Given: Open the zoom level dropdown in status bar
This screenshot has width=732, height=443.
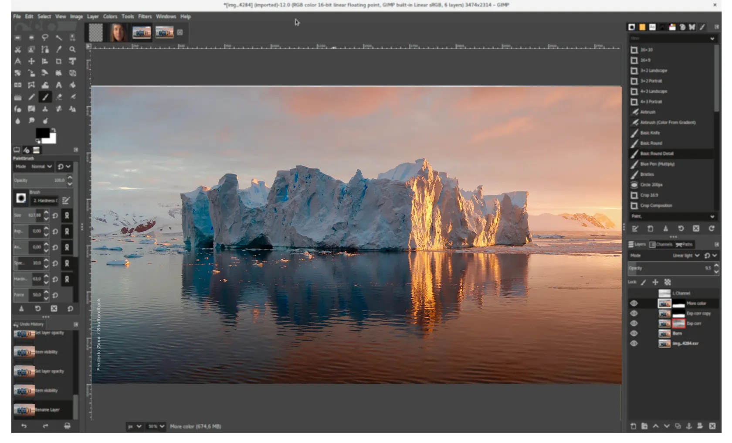Looking at the screenshot, I should [x=156, y=426].
